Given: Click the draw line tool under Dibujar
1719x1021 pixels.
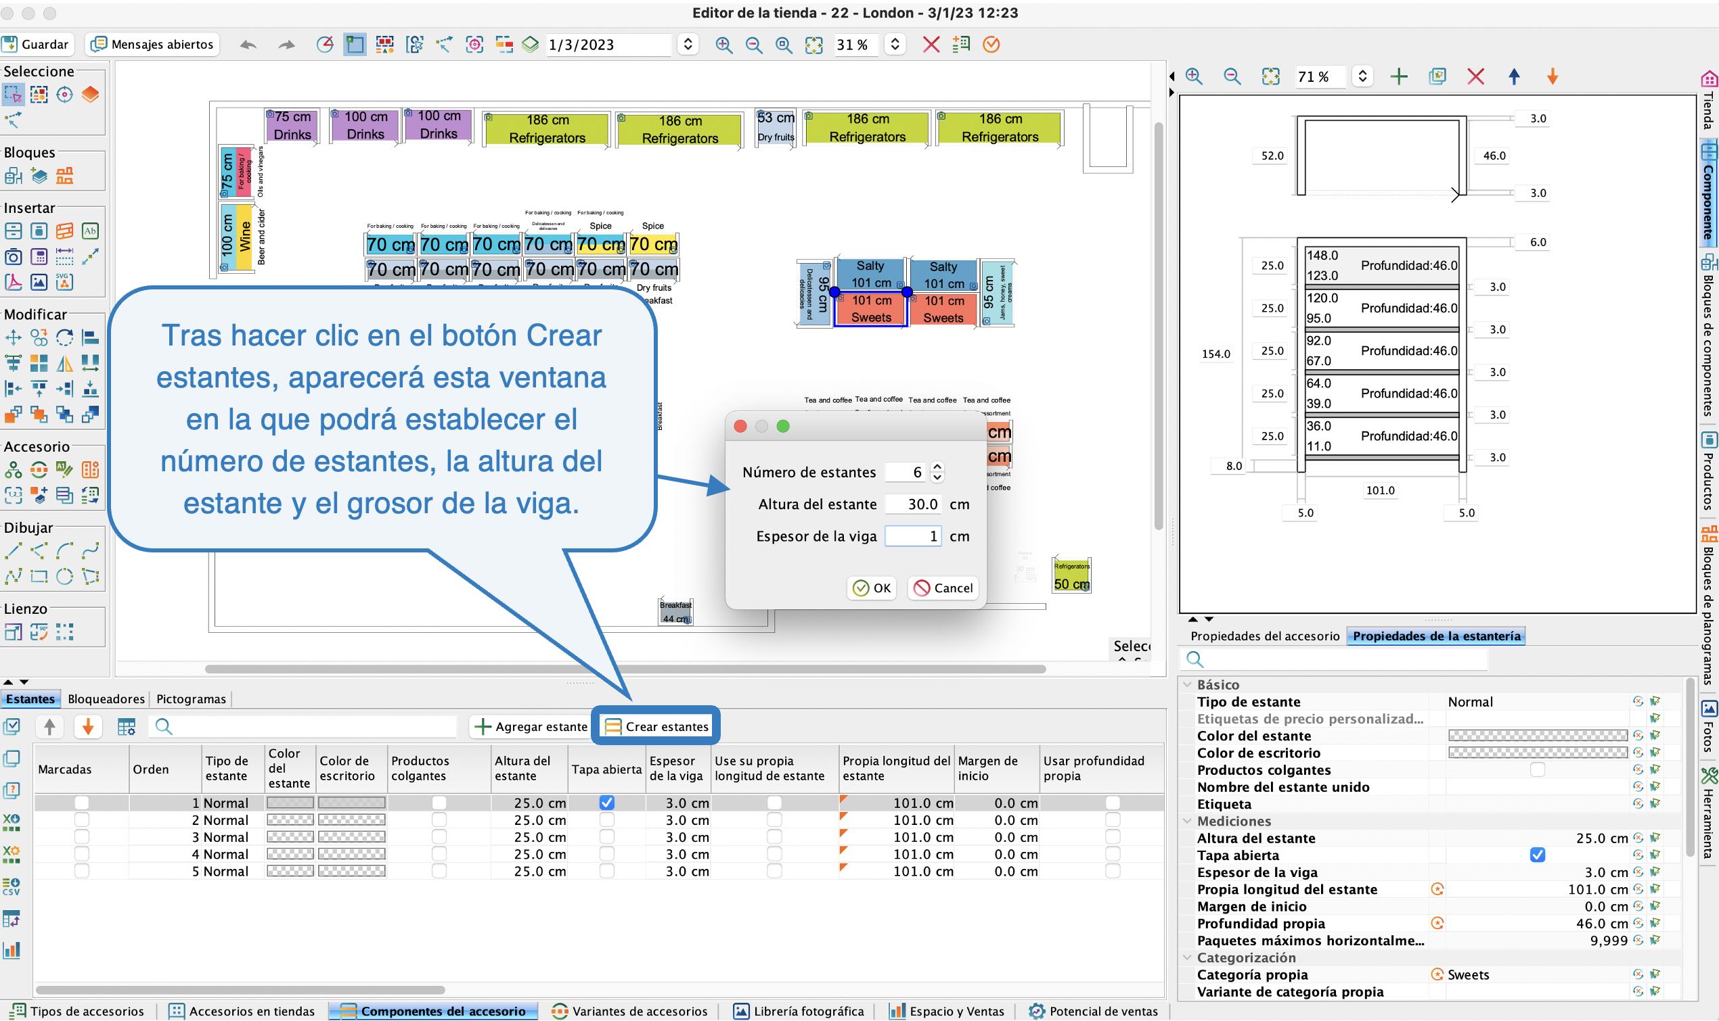Looking at the screenshot, I should 13,551.
